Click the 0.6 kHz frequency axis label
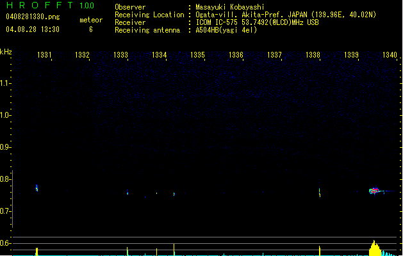The image size is (403, 256). coord(5,243)
